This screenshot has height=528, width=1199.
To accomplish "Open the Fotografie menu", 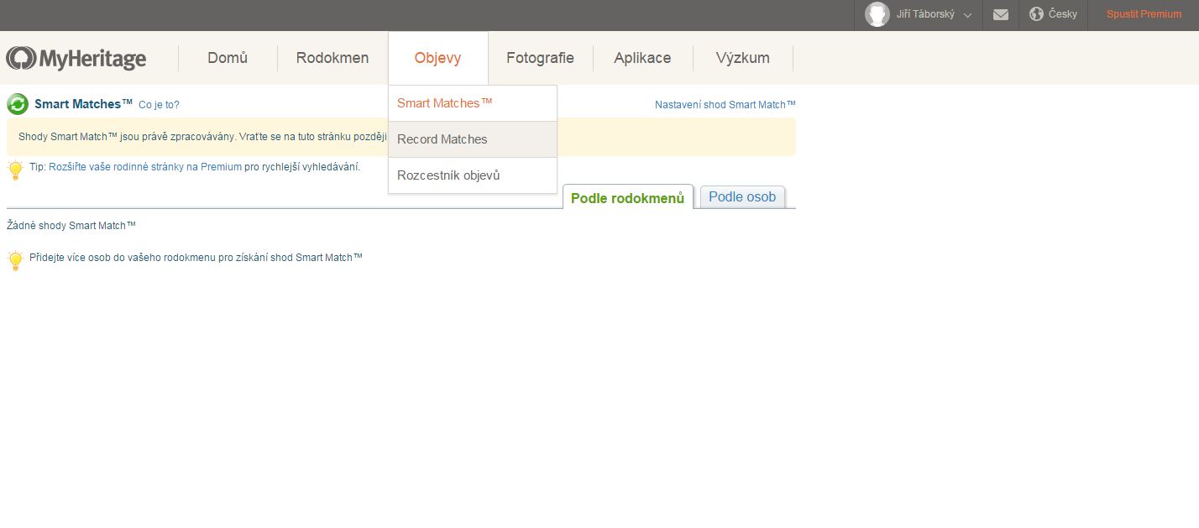I will (540, 58).
